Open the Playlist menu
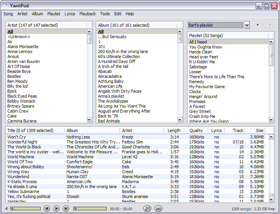The image size is (280, 214). tap(54, 14)
